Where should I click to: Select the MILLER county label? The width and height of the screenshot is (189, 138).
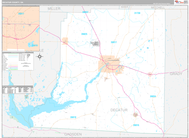54,9
